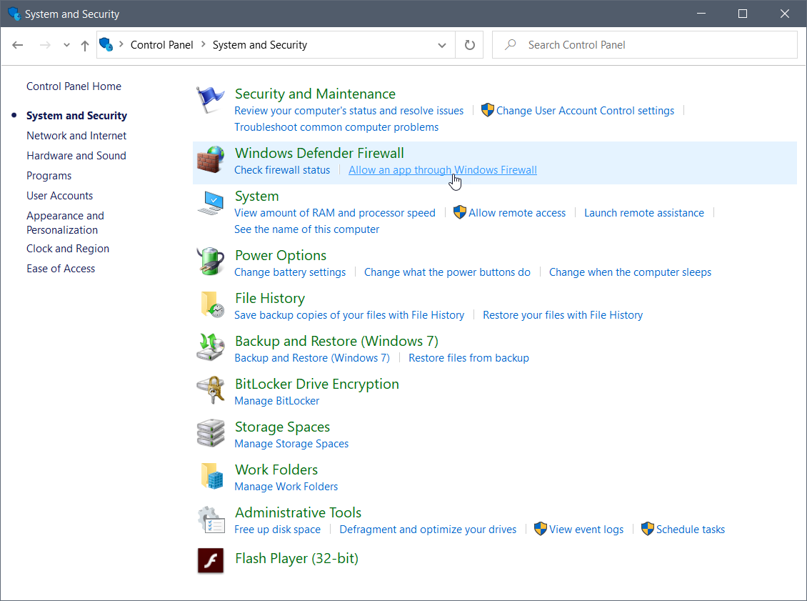This screenshot has height=601, width=807.
Task: Click the Power Options battery icon
Action: coord(210,262)
